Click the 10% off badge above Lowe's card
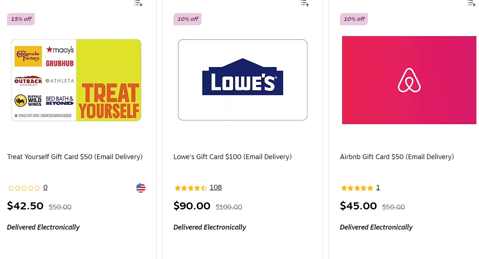Image resolution: width=479 pixels, height=259 pixels. pos(187,19)
